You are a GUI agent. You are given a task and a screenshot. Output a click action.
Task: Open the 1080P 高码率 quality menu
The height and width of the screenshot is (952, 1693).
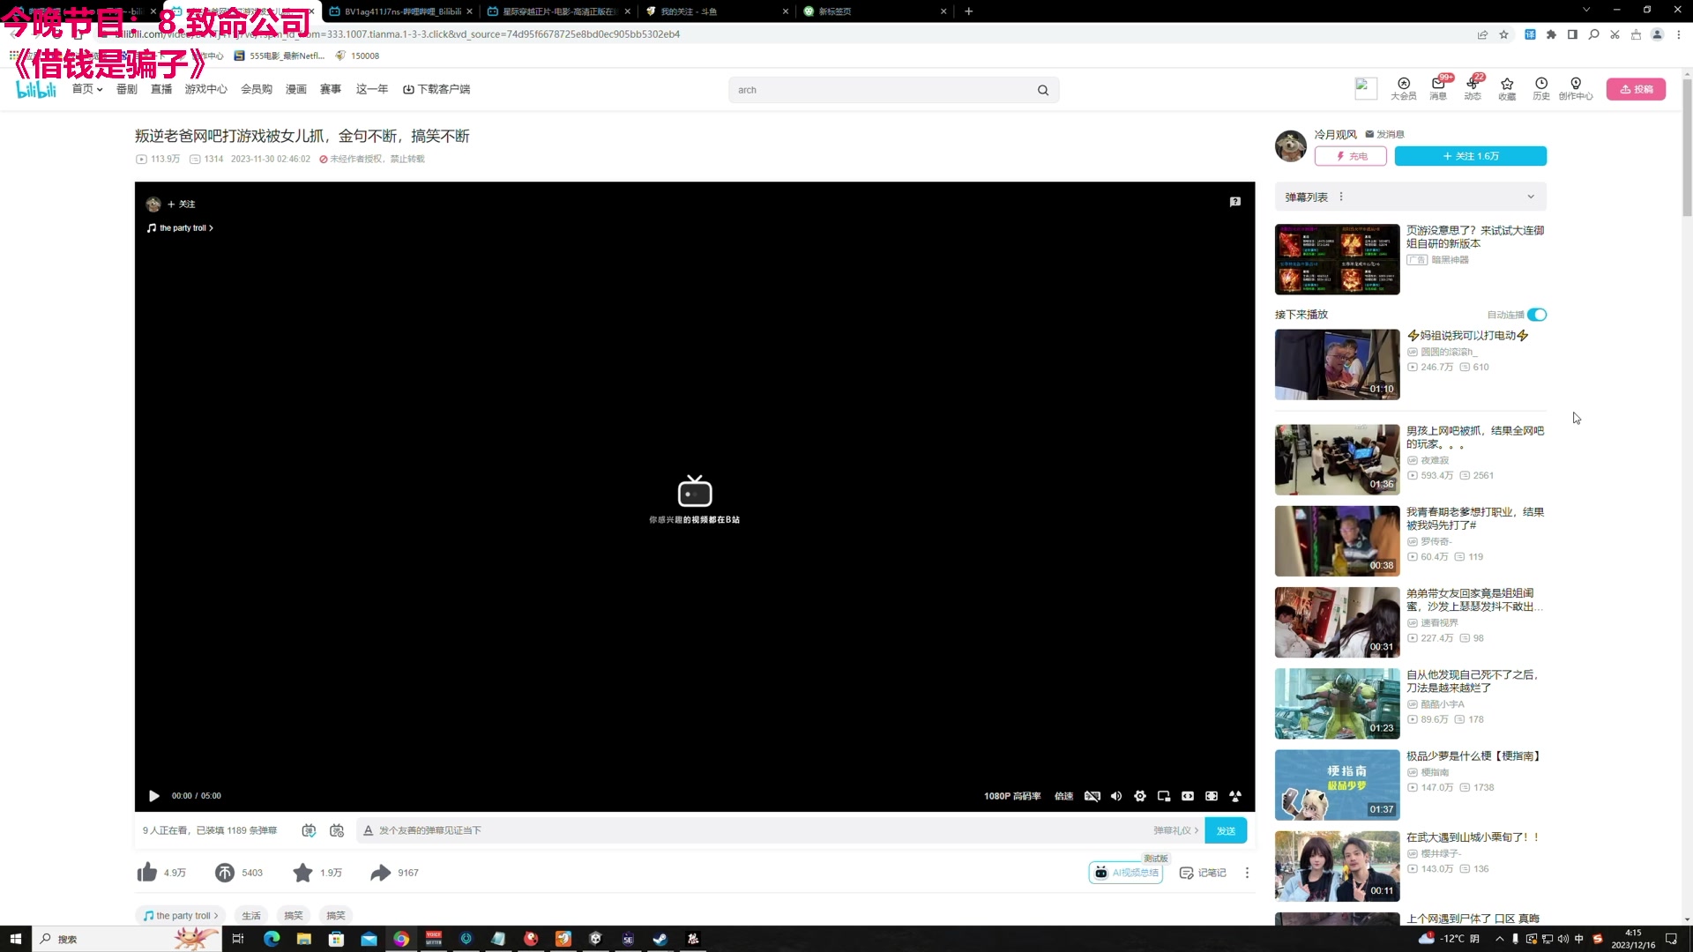click(x=1012, y=796)
